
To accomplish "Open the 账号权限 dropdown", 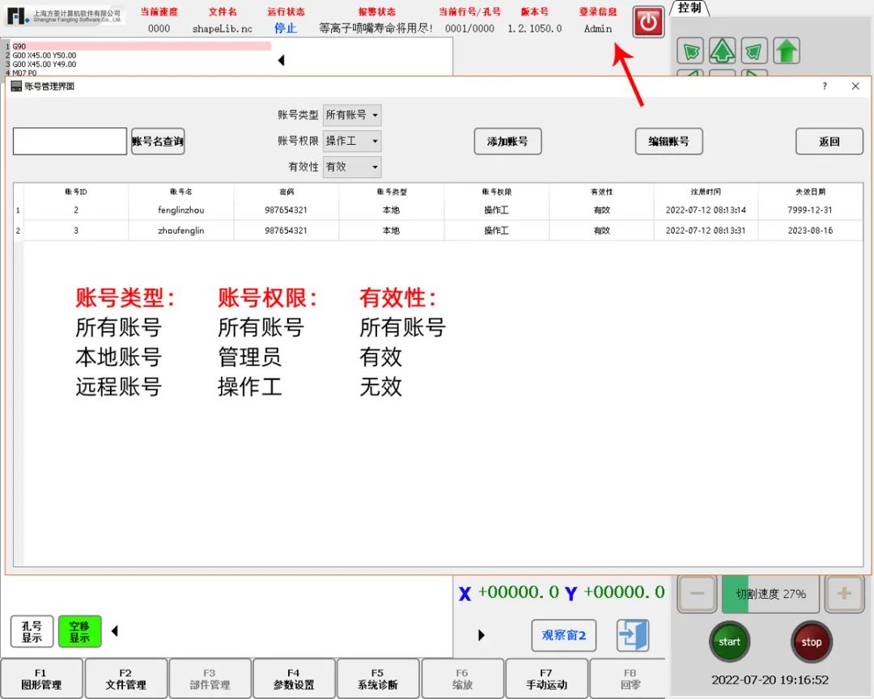I will coord(352,141).
